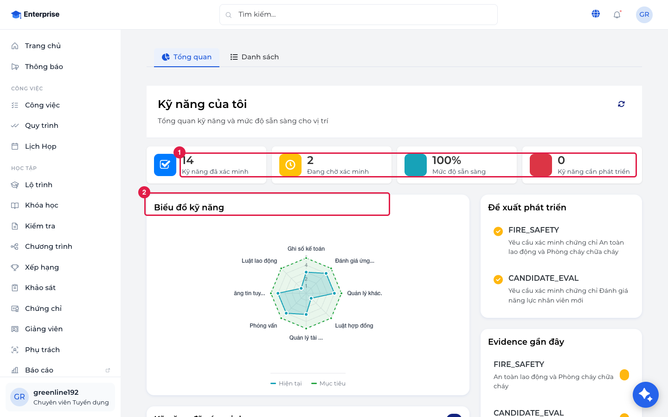Click the Quản lý khác. chart label
Image resolution: width=668 pixels, height=417 pixels.
click(365, 293)
